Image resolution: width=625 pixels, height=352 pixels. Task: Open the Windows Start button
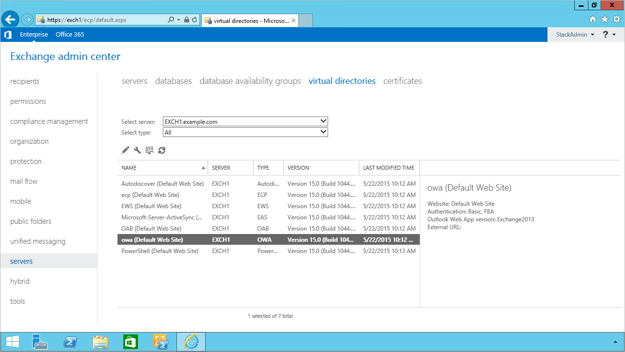[12, 342]
